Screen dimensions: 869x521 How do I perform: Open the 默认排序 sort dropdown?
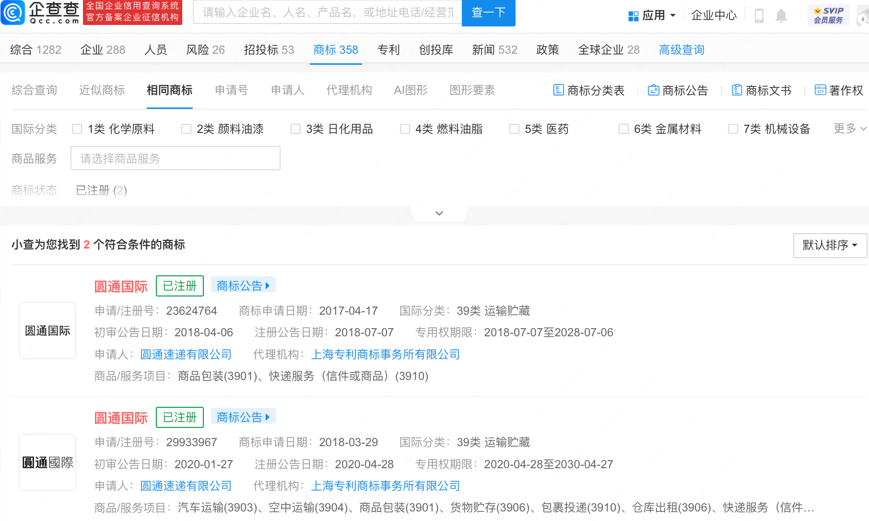[x=830, y=245]
